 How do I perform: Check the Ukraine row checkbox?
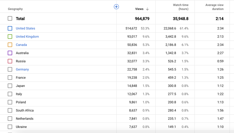click(x=10, y=127)
